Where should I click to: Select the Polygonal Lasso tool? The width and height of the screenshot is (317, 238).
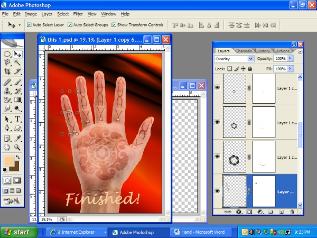click(x=7, y=62)
